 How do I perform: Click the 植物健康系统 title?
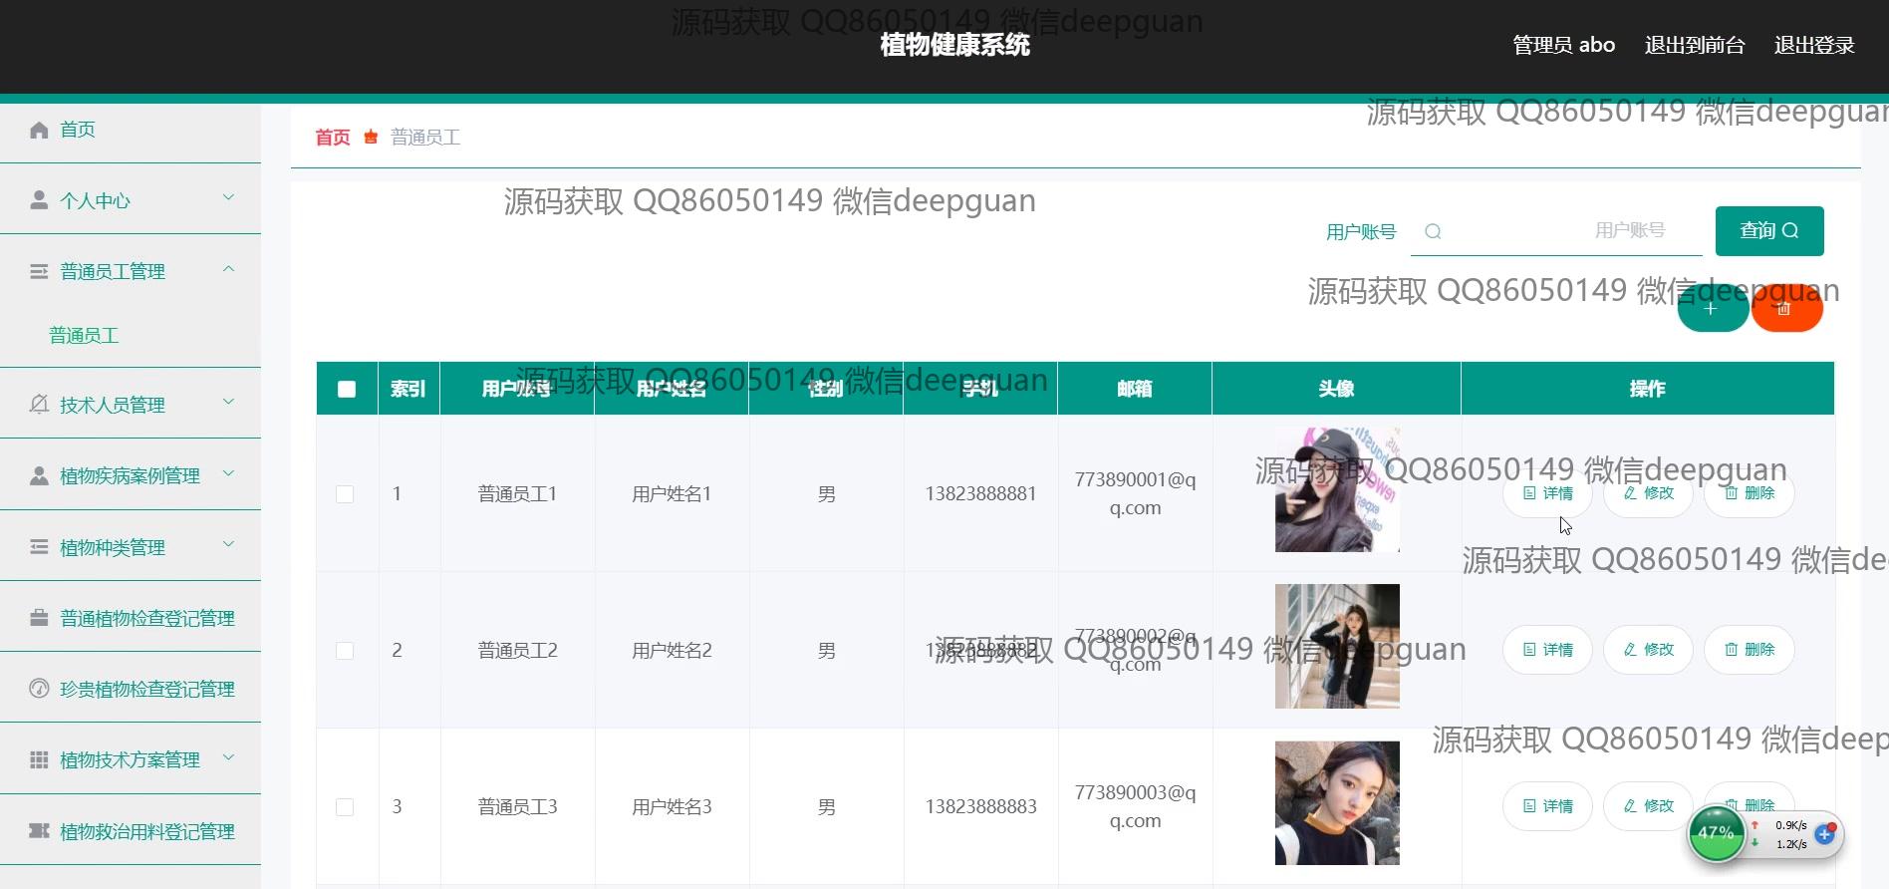954,45
